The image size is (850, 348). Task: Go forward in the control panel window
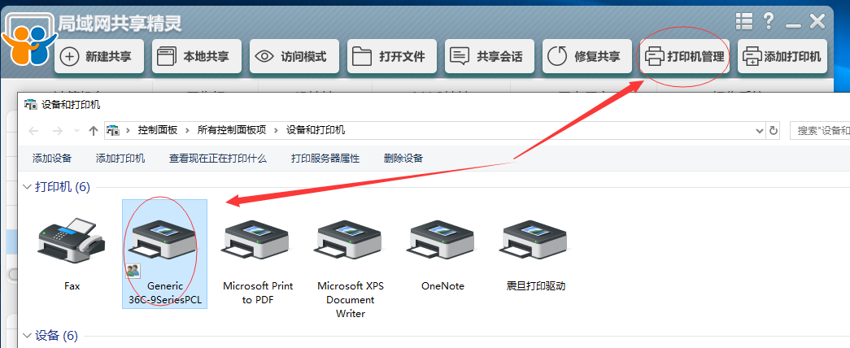point(58,131)
